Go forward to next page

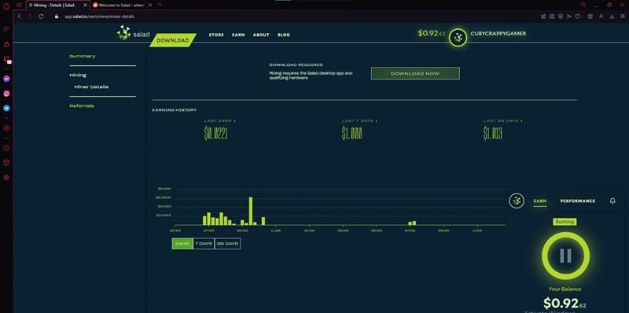coord(30,17)
